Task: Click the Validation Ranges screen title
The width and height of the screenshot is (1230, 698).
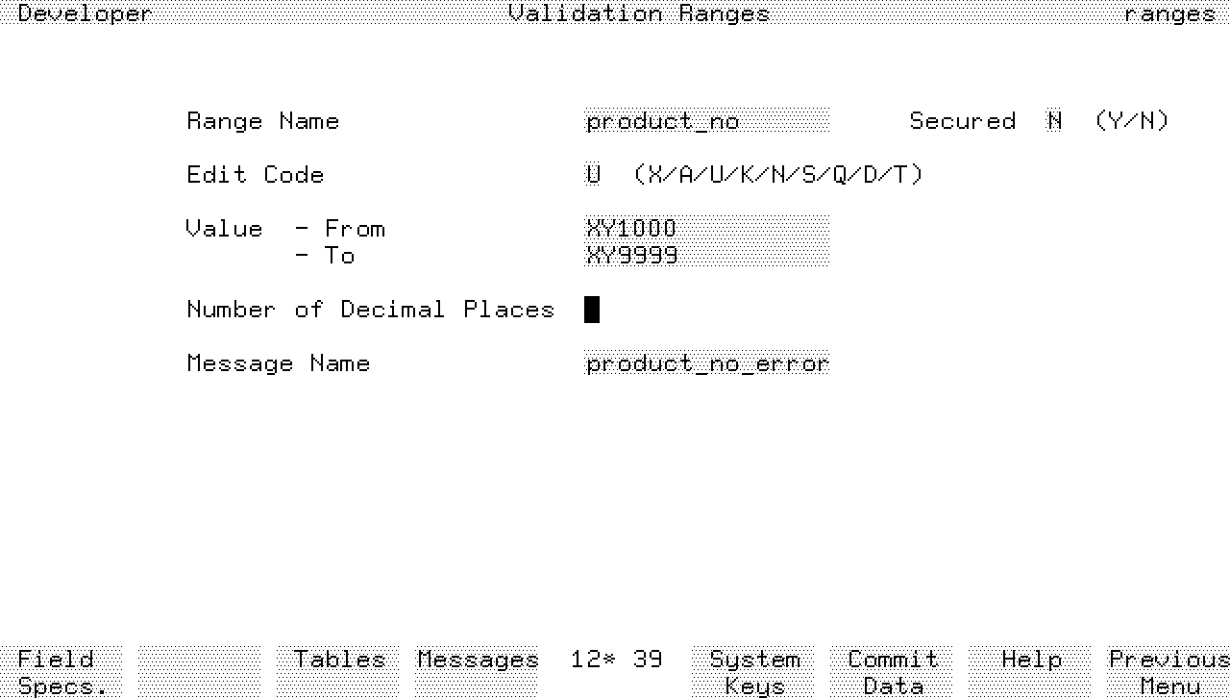Action: point(639,13)
